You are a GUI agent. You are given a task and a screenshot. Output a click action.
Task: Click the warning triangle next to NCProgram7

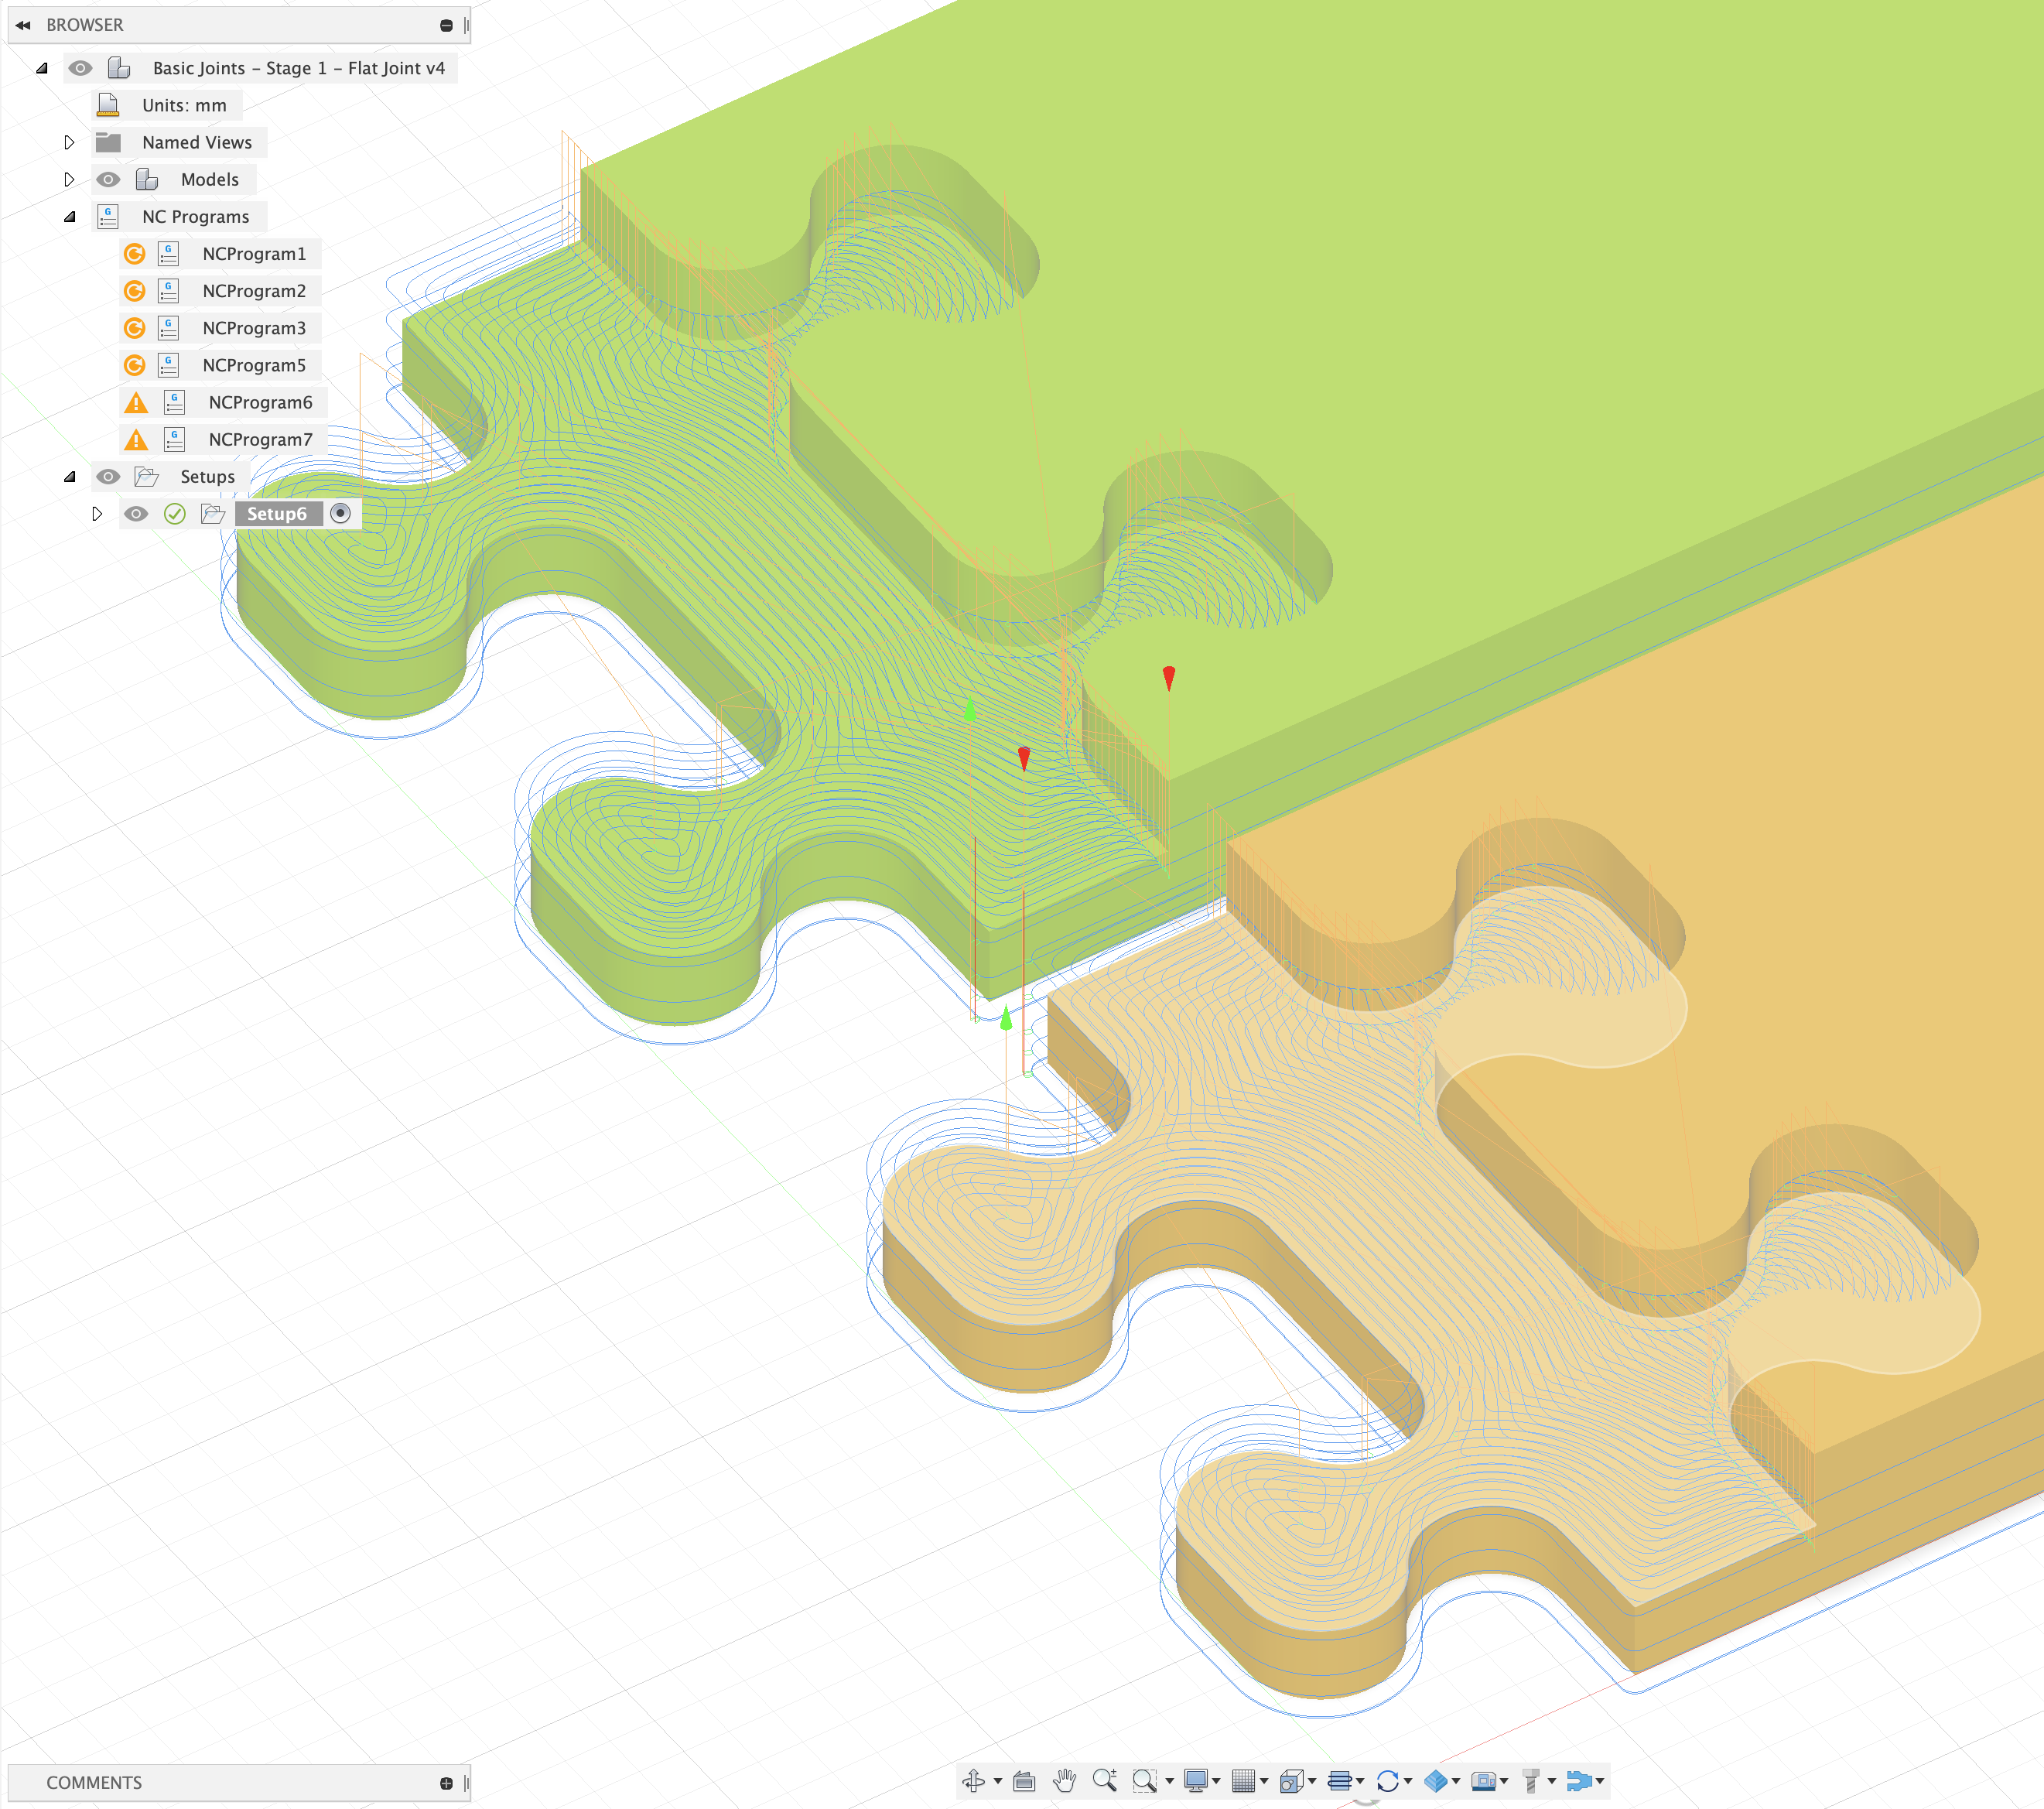tap(136, 440)
